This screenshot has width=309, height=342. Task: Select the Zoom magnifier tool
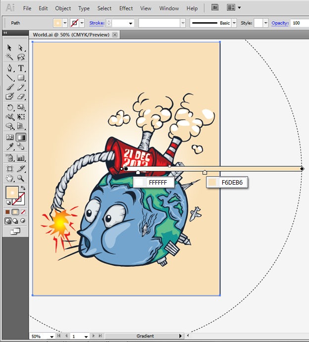[21, 178]
